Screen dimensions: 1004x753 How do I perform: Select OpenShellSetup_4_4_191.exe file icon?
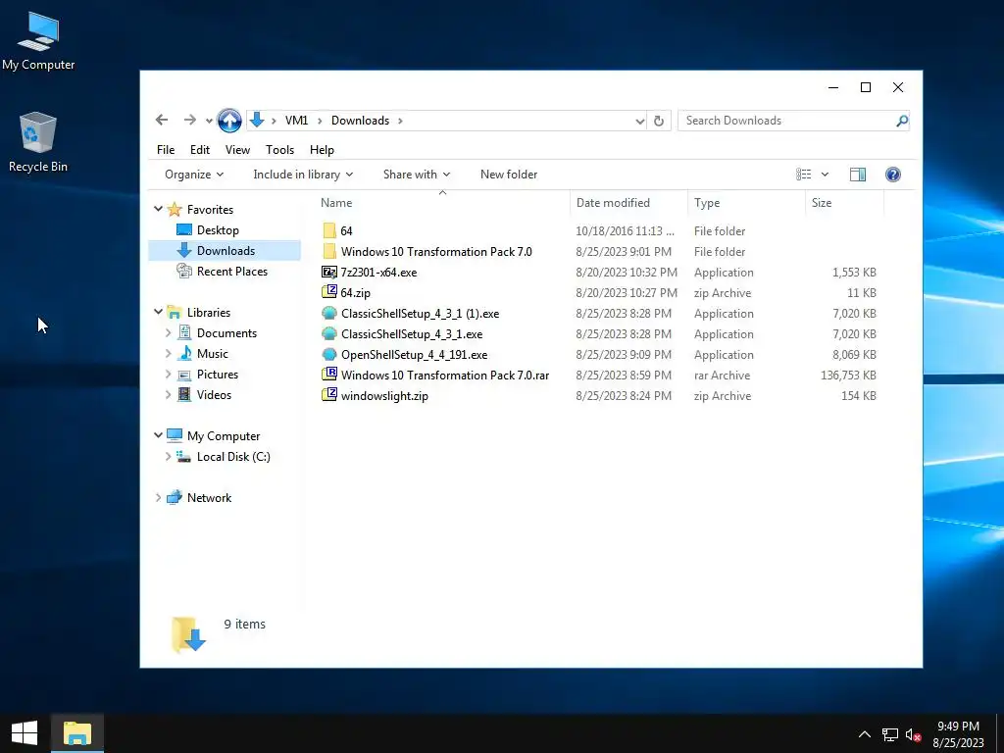point(329,354)
